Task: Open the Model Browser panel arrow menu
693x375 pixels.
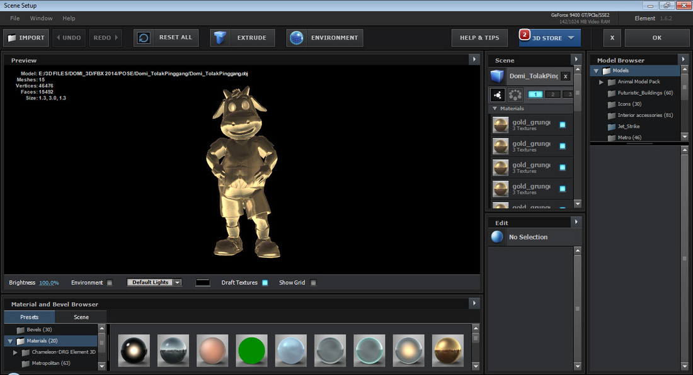Action: click(x=684, y=59)
